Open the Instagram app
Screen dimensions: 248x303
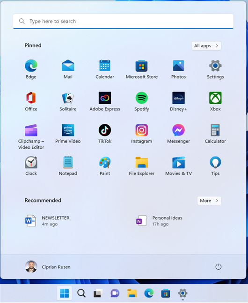142,134
